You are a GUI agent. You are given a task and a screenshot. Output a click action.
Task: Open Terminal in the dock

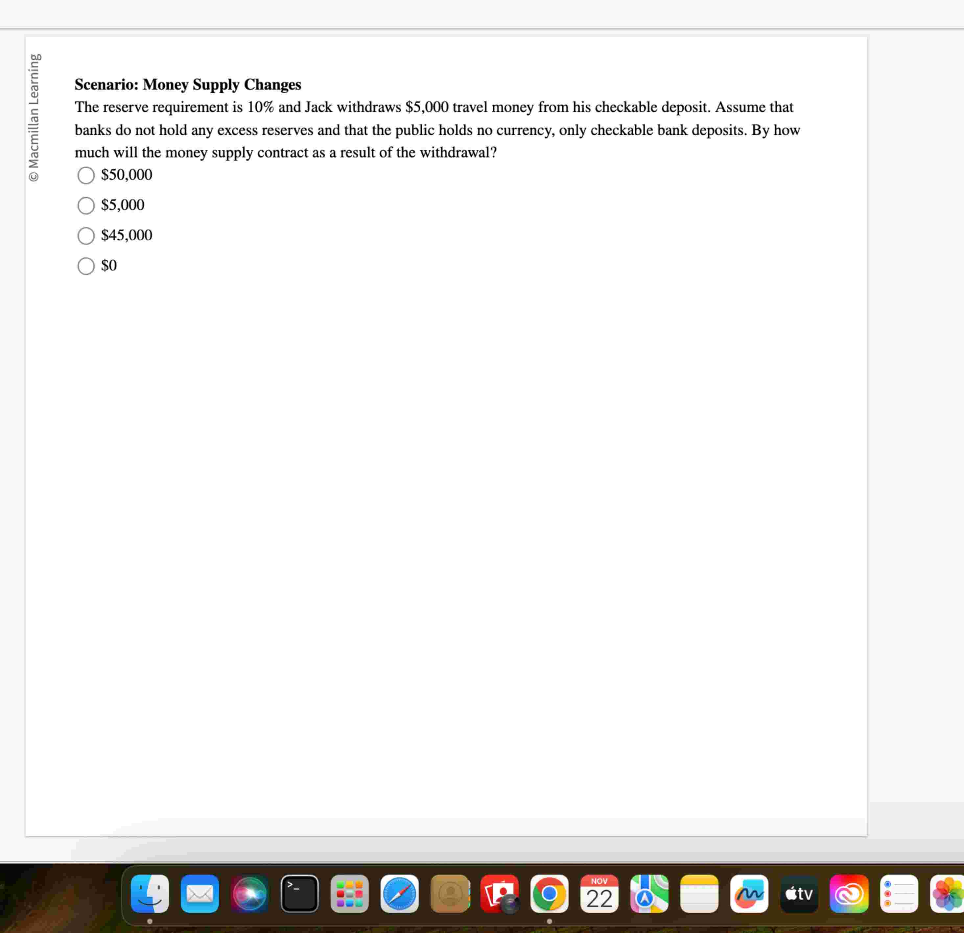pos(299,893)
